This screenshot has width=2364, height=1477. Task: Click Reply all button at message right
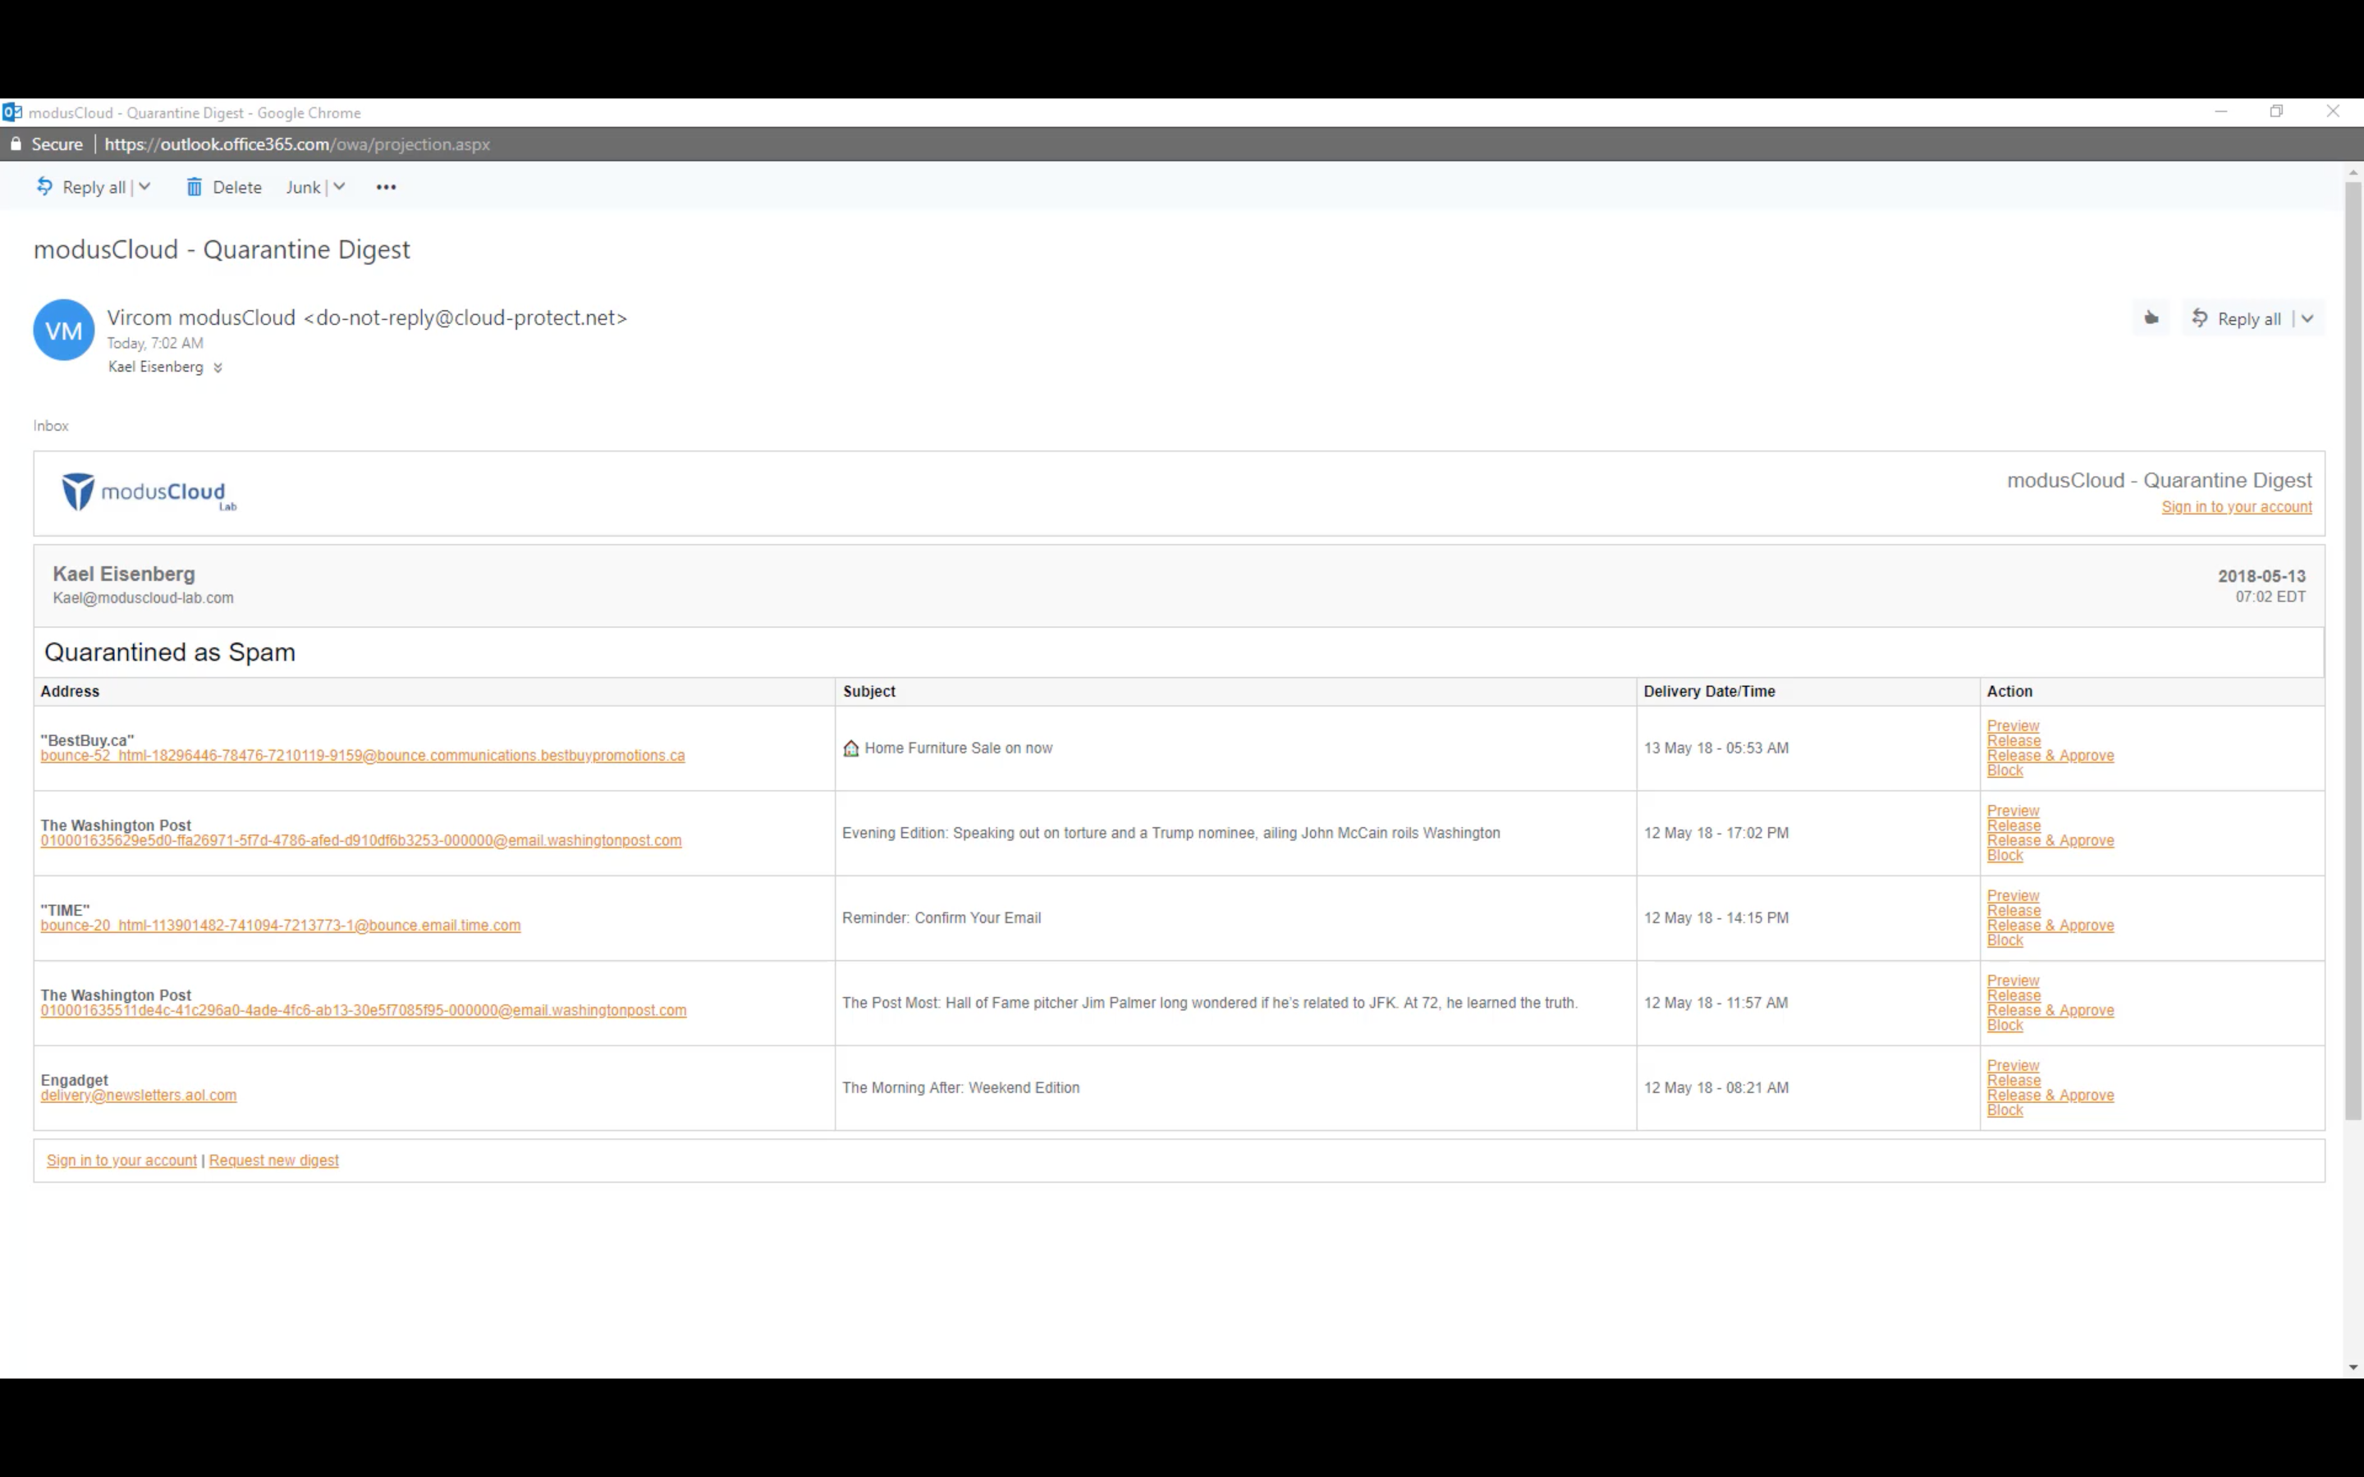coord(2238,318)
